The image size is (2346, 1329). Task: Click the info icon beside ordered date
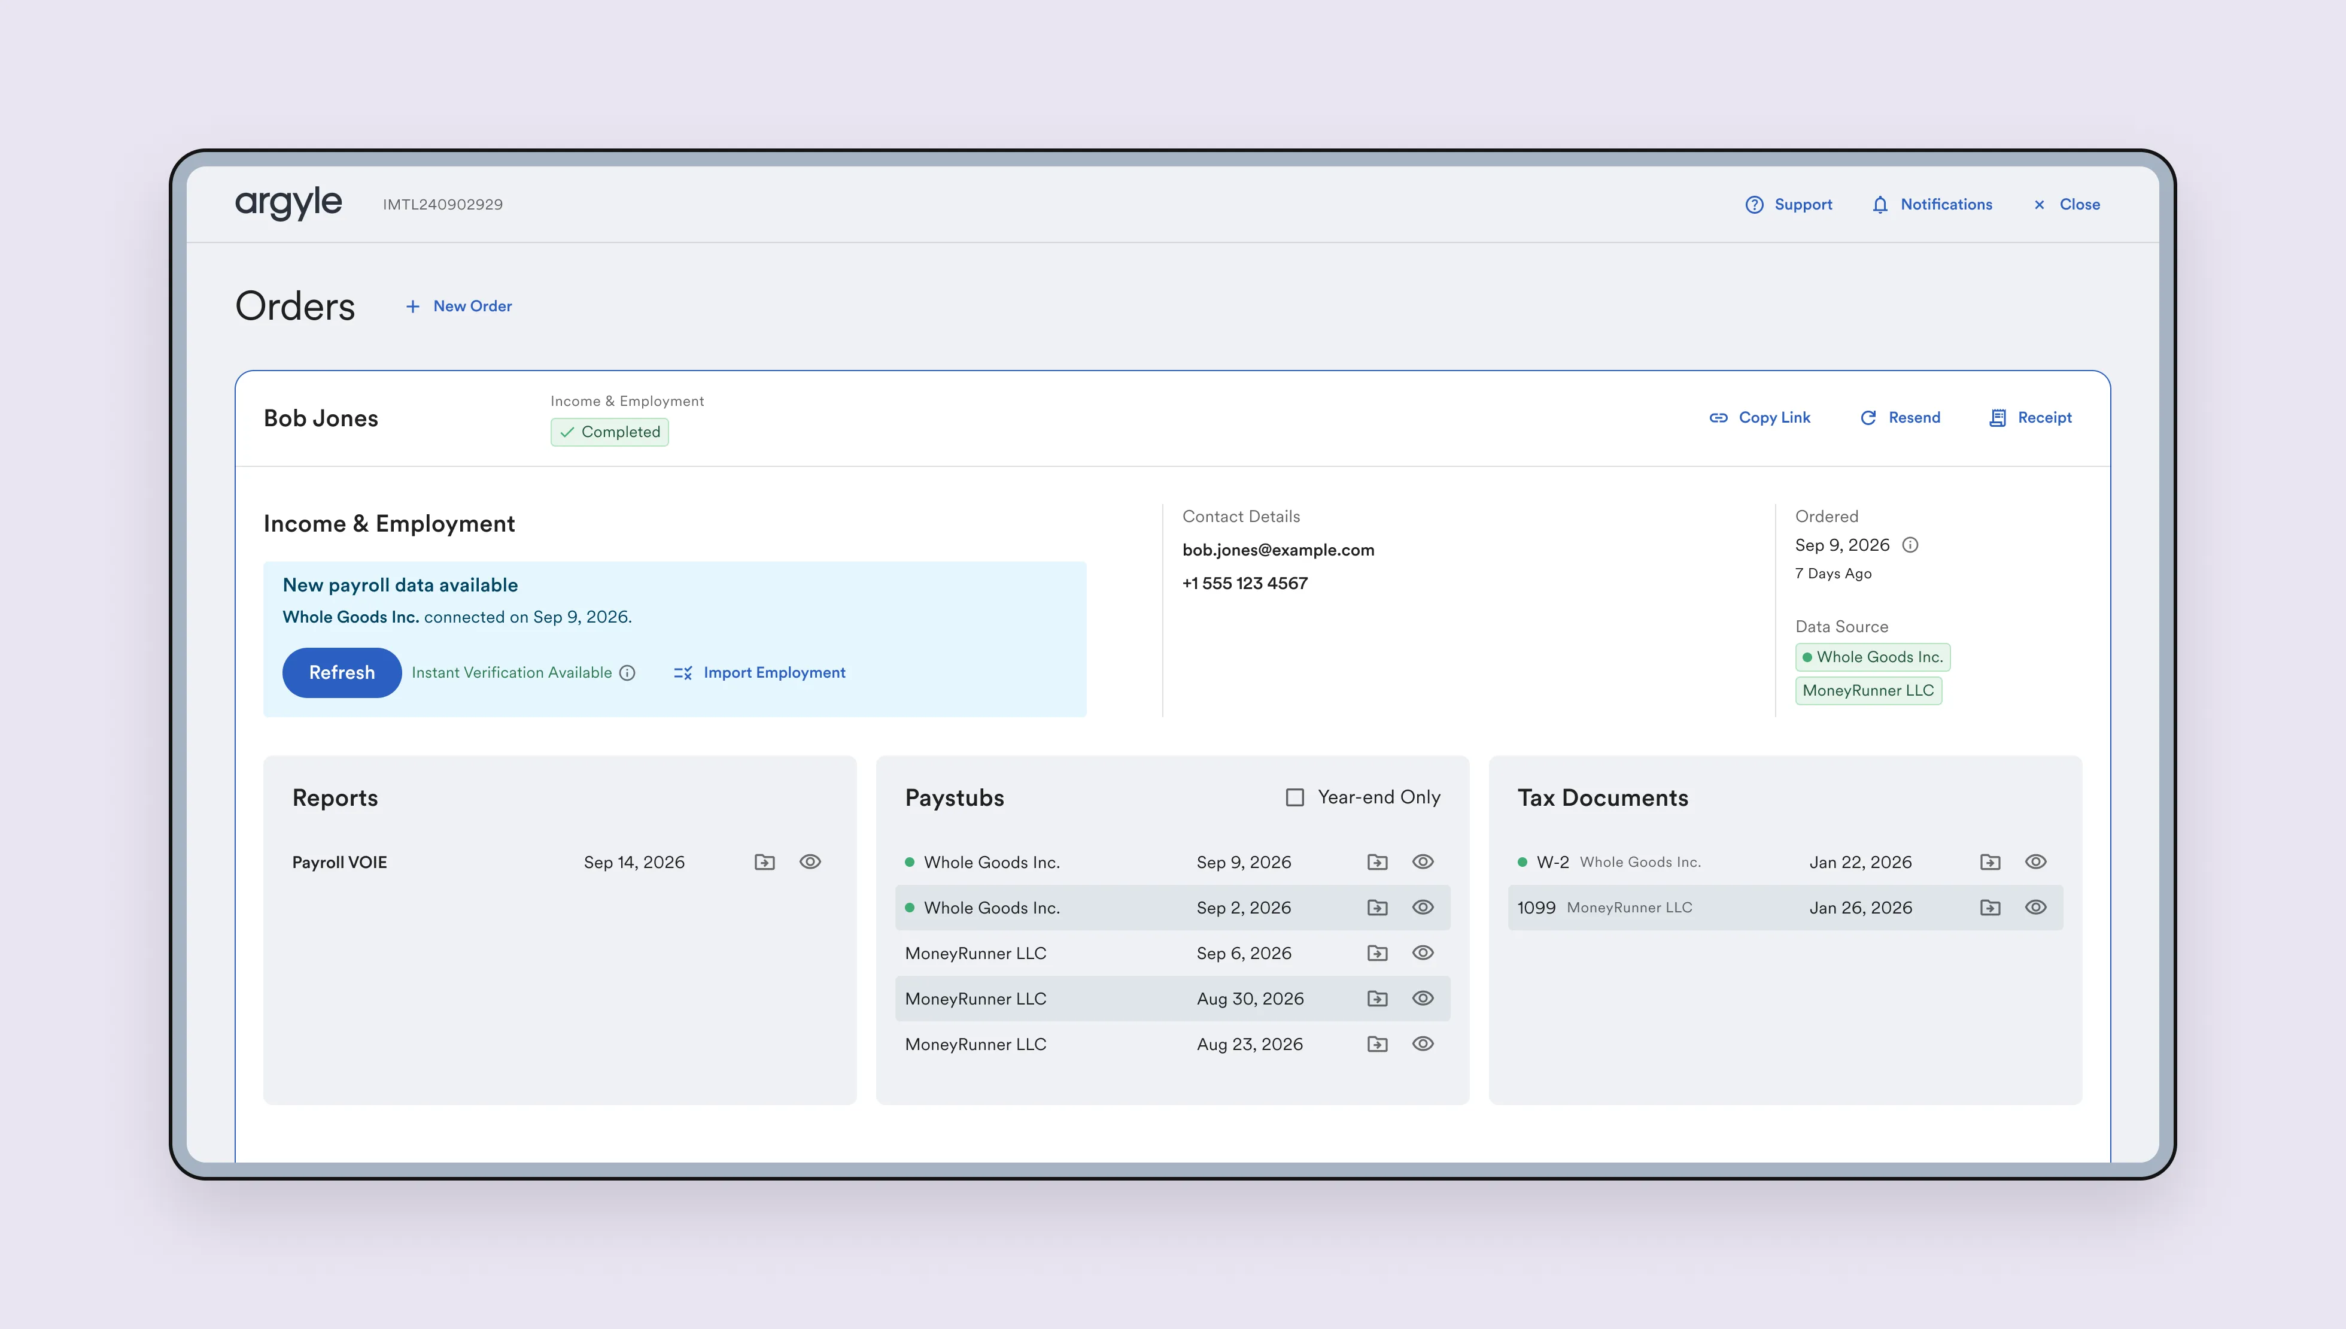1910,545
